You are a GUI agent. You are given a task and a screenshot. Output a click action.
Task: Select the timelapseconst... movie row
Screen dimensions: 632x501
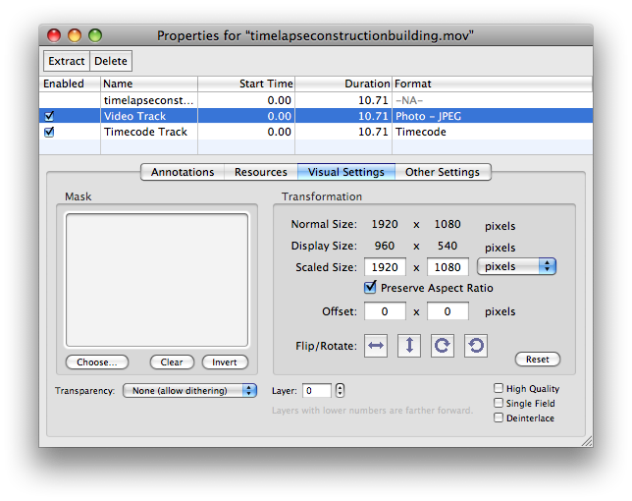coord(149,100)
